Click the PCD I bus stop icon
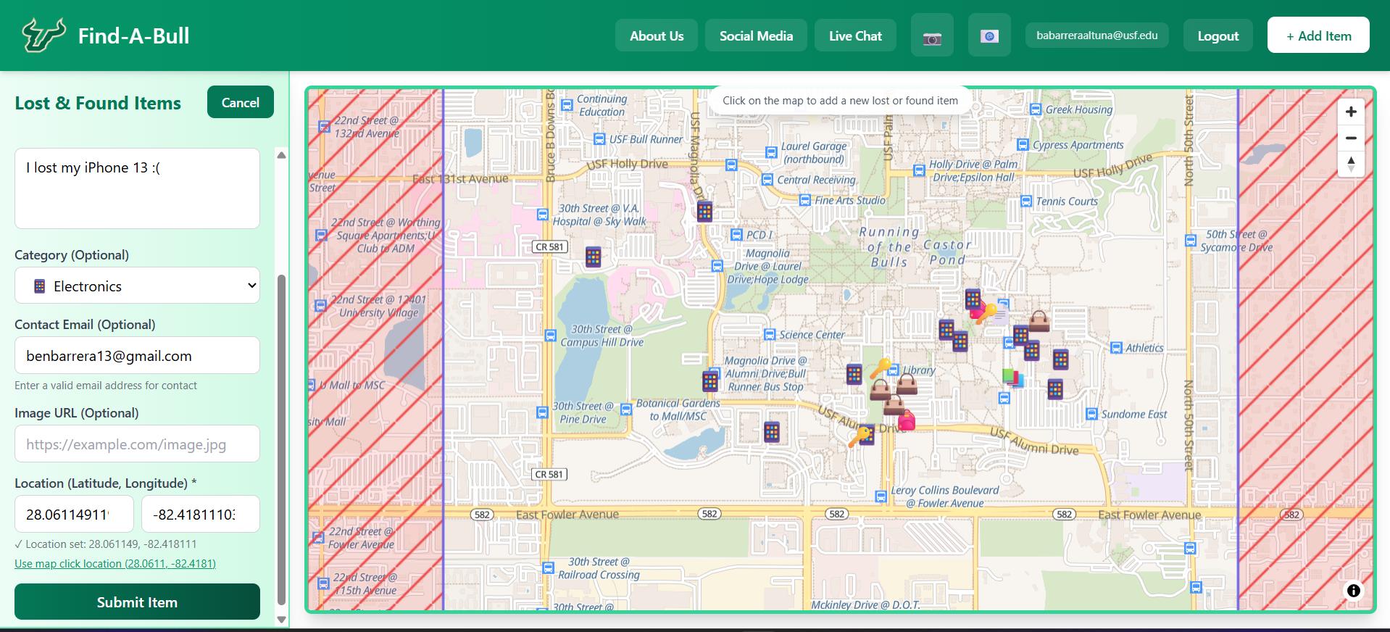 click(736, 235)
